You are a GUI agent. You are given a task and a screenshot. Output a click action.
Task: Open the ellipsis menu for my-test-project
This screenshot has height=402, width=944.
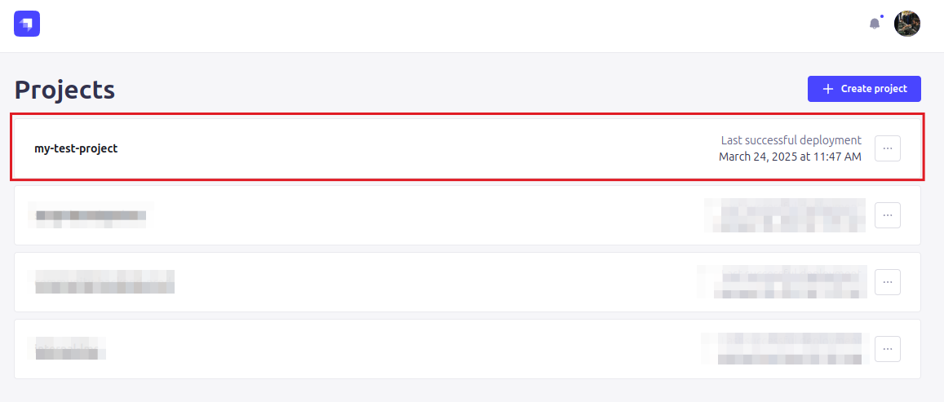(x=888, y=148)
